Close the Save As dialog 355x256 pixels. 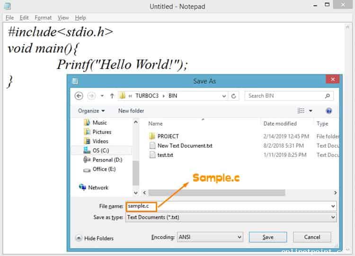333,79
